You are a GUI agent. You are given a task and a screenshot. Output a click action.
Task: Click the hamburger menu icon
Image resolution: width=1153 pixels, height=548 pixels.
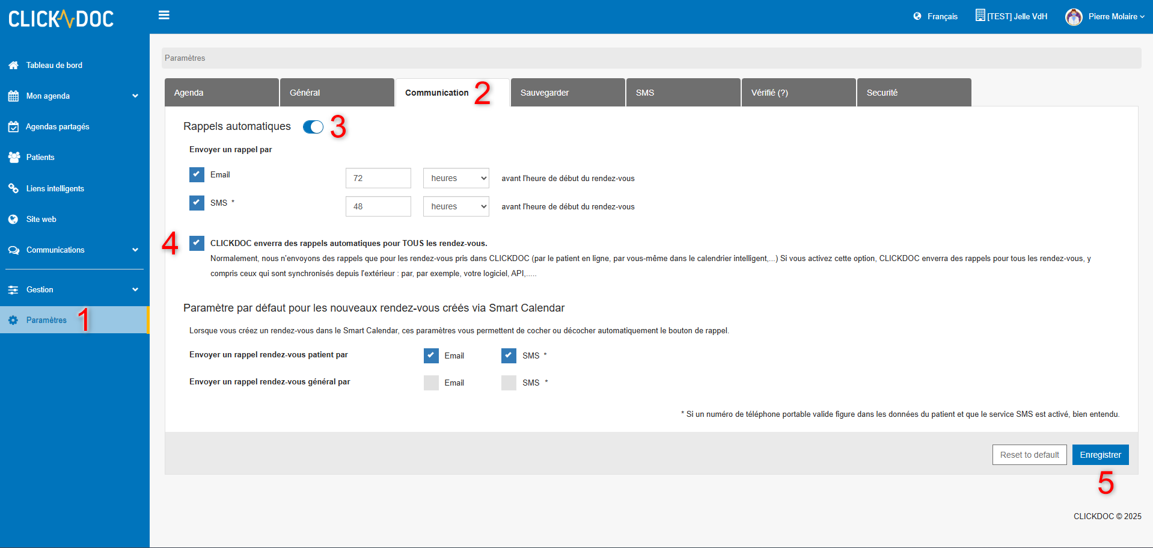click(x=164, y=16)
